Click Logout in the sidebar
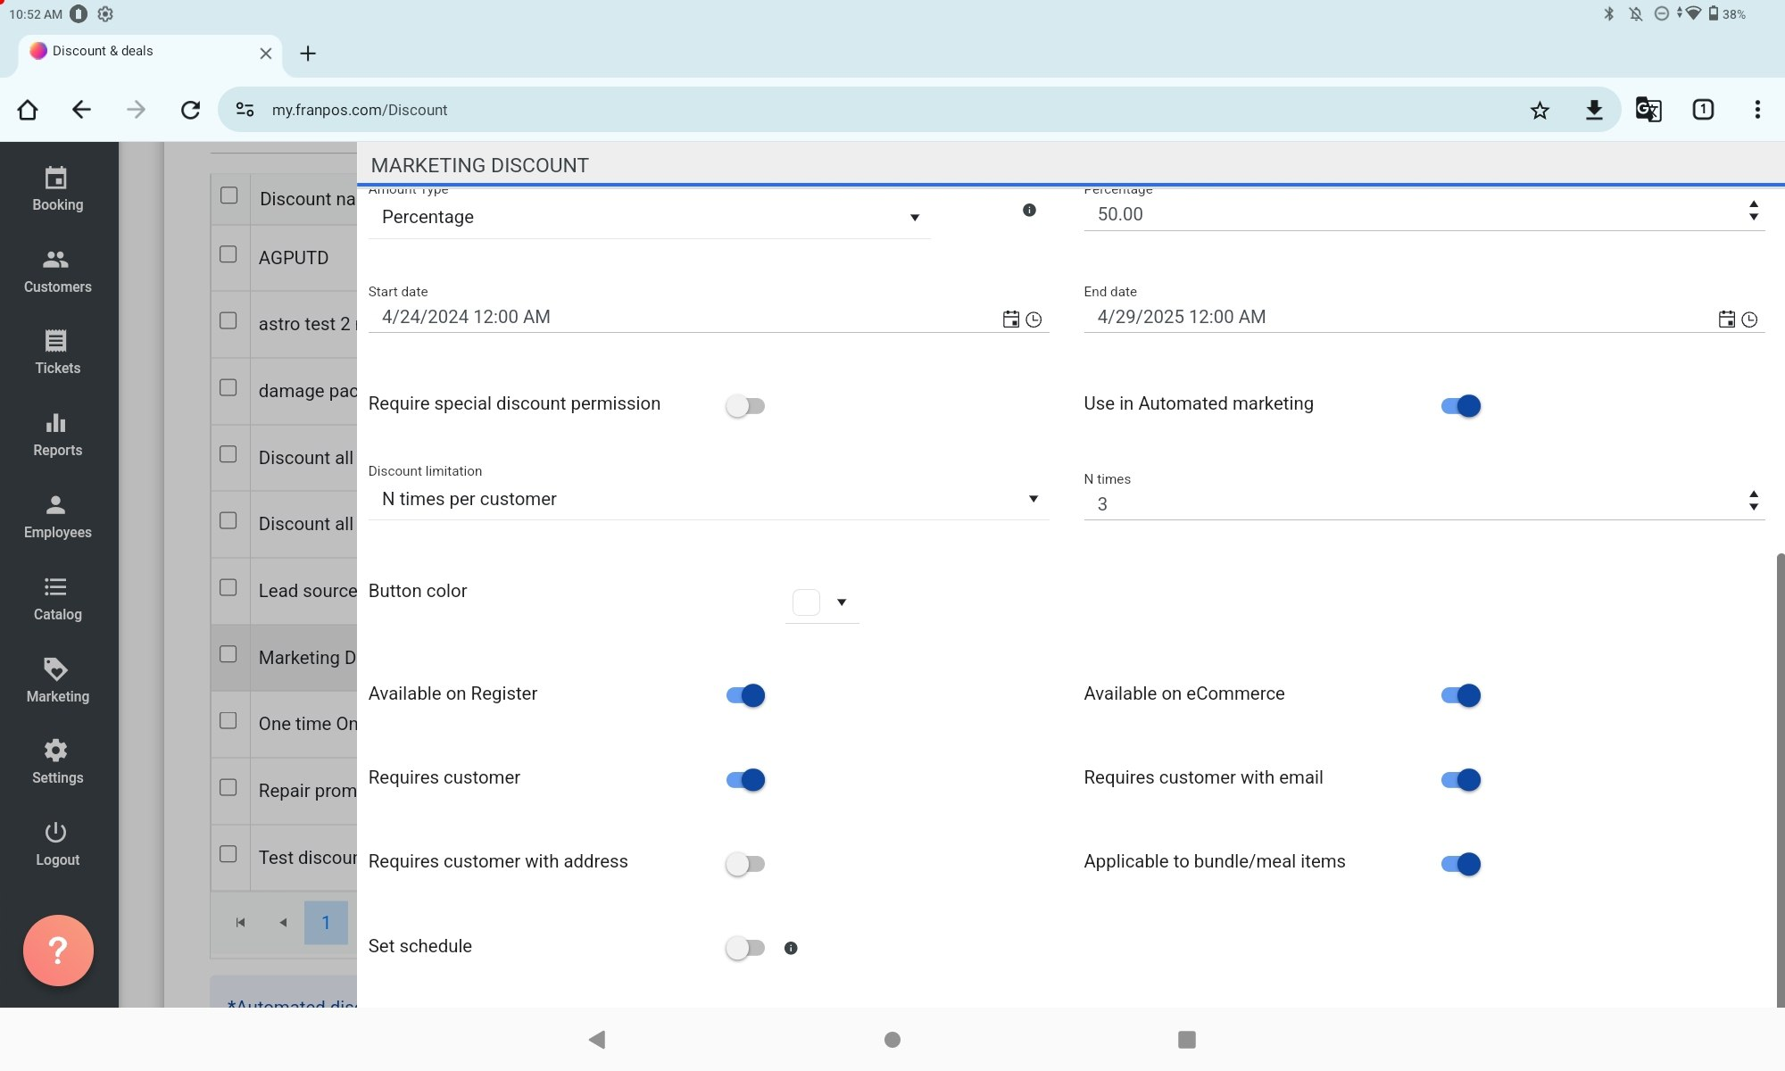The width and height of the screenshot is (1785, 1071). coord(58,844)
